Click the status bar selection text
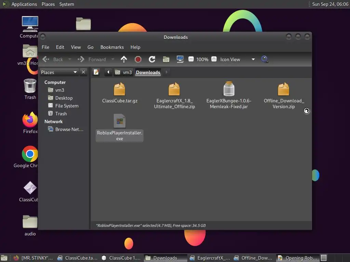The image size is (350, 262). coord(151,225)
